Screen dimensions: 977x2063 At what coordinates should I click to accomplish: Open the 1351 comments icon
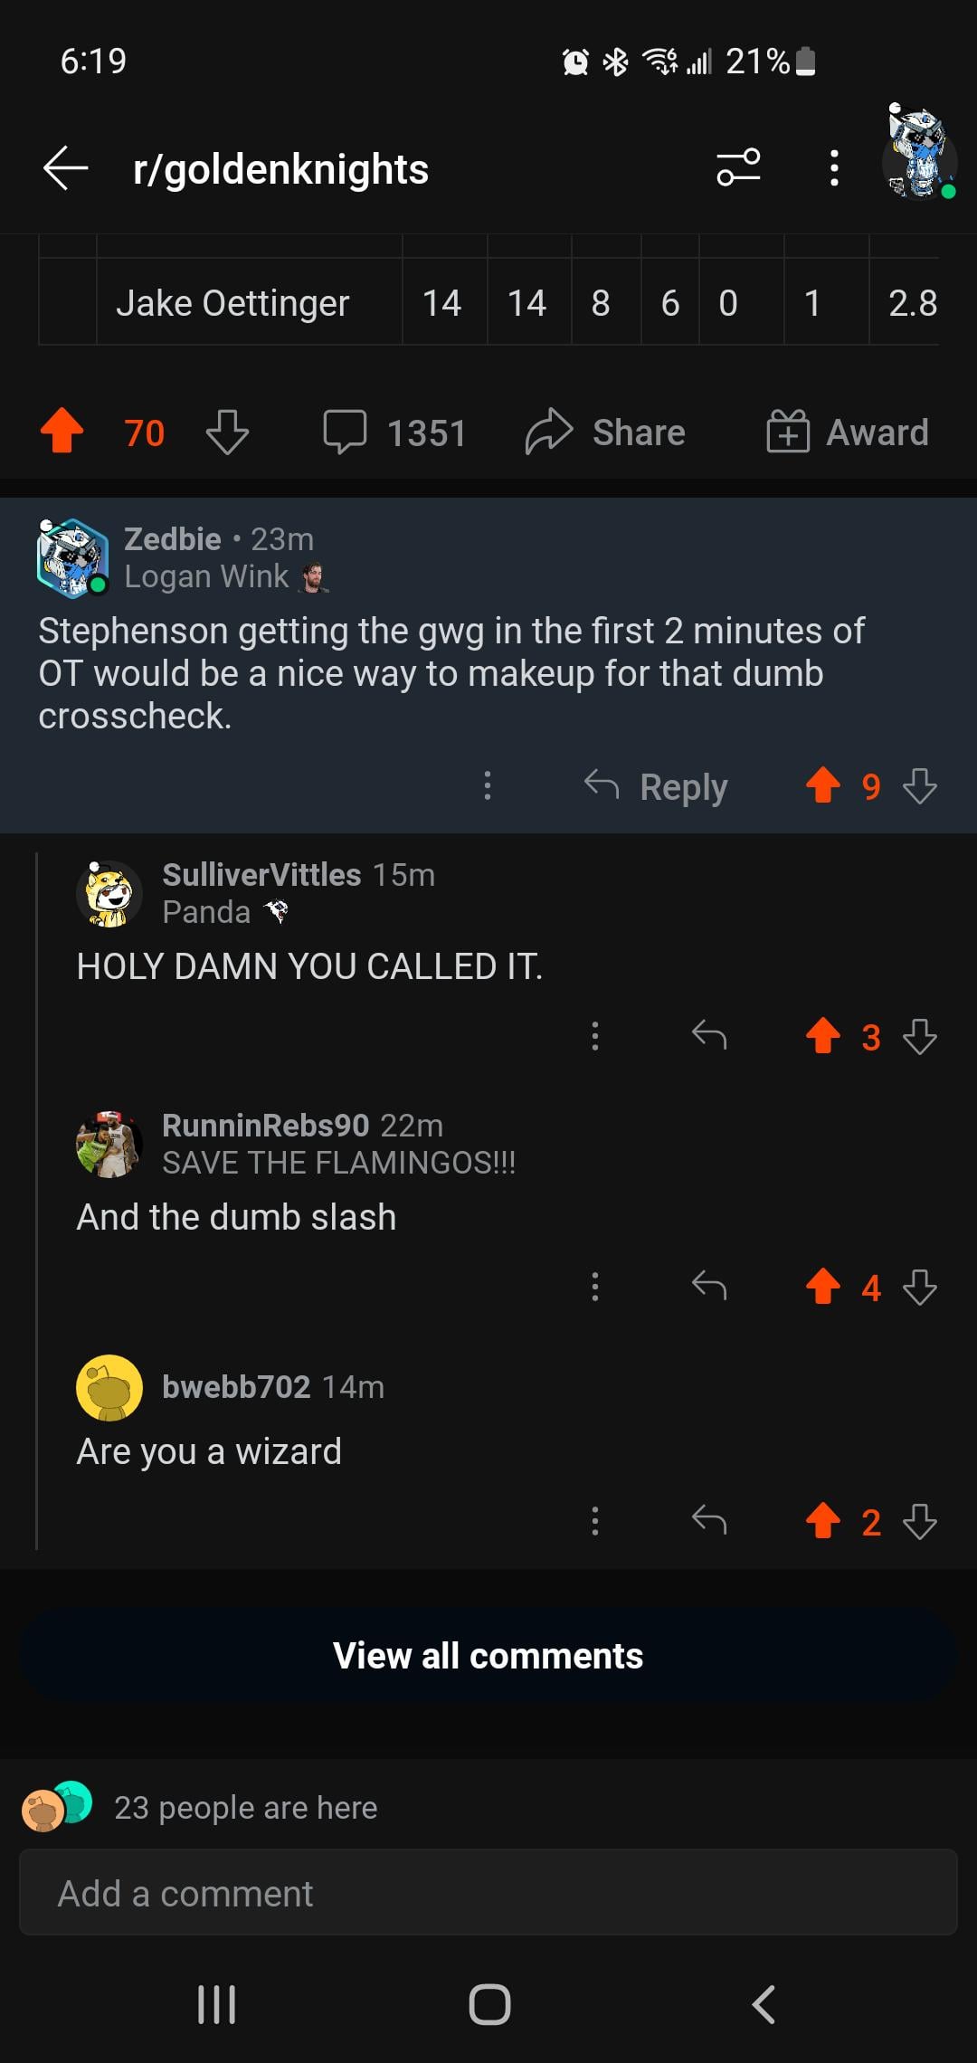click(x=345, y=432)
